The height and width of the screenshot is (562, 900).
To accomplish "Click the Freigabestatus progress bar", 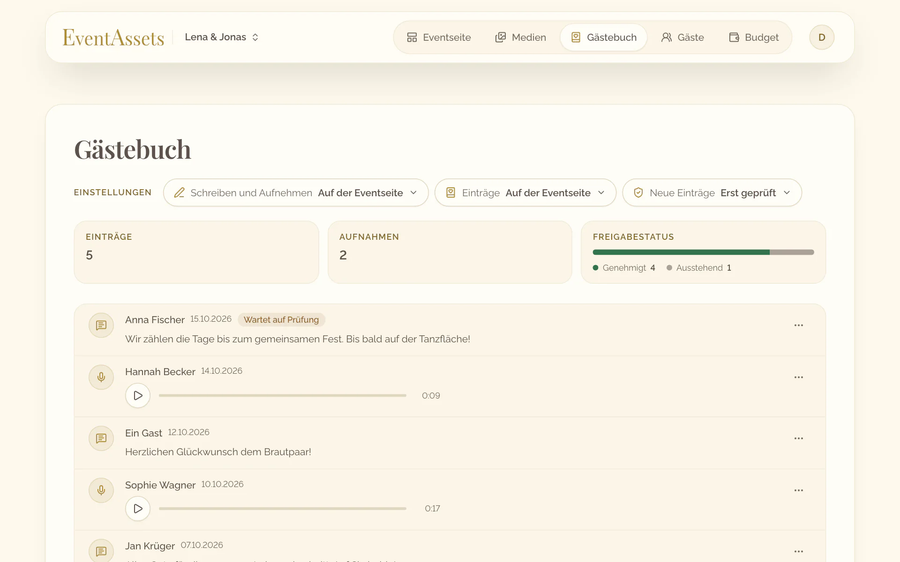I will (x=703, y=252).
